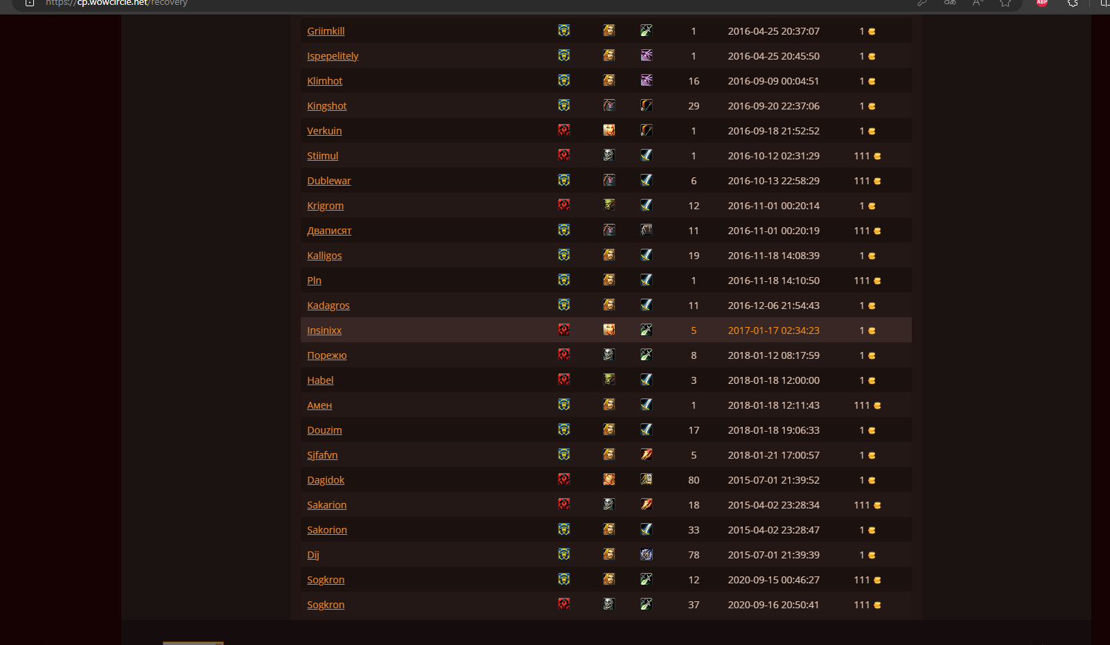Click the class icon in Dagidok row
This screenshot has height=645, width=1110.
646,479
